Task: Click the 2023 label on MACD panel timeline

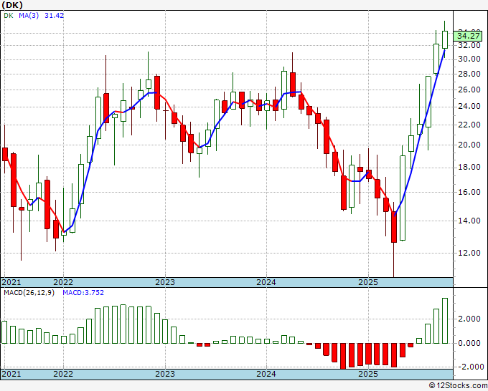Action: click(165, 374)
